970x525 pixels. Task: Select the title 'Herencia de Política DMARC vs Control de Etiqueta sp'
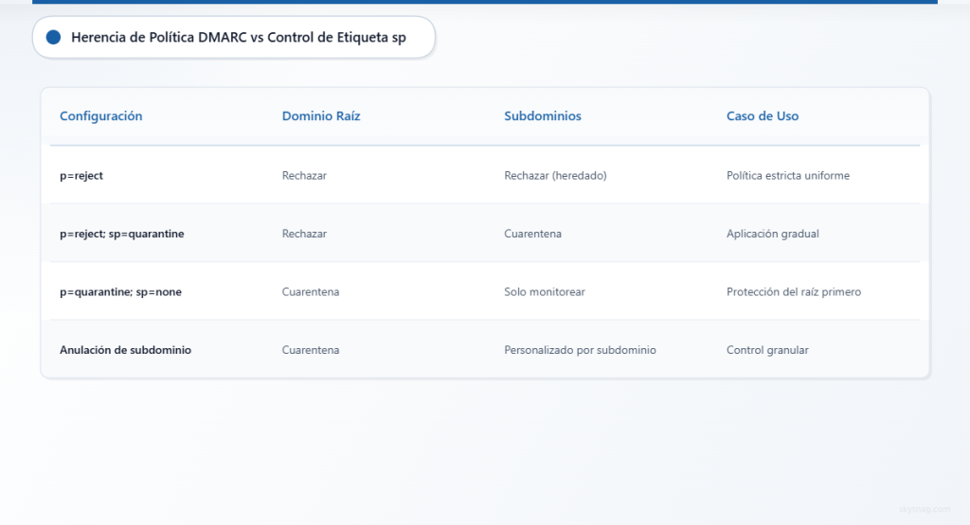pyautogui.click(x=238, y=37)
